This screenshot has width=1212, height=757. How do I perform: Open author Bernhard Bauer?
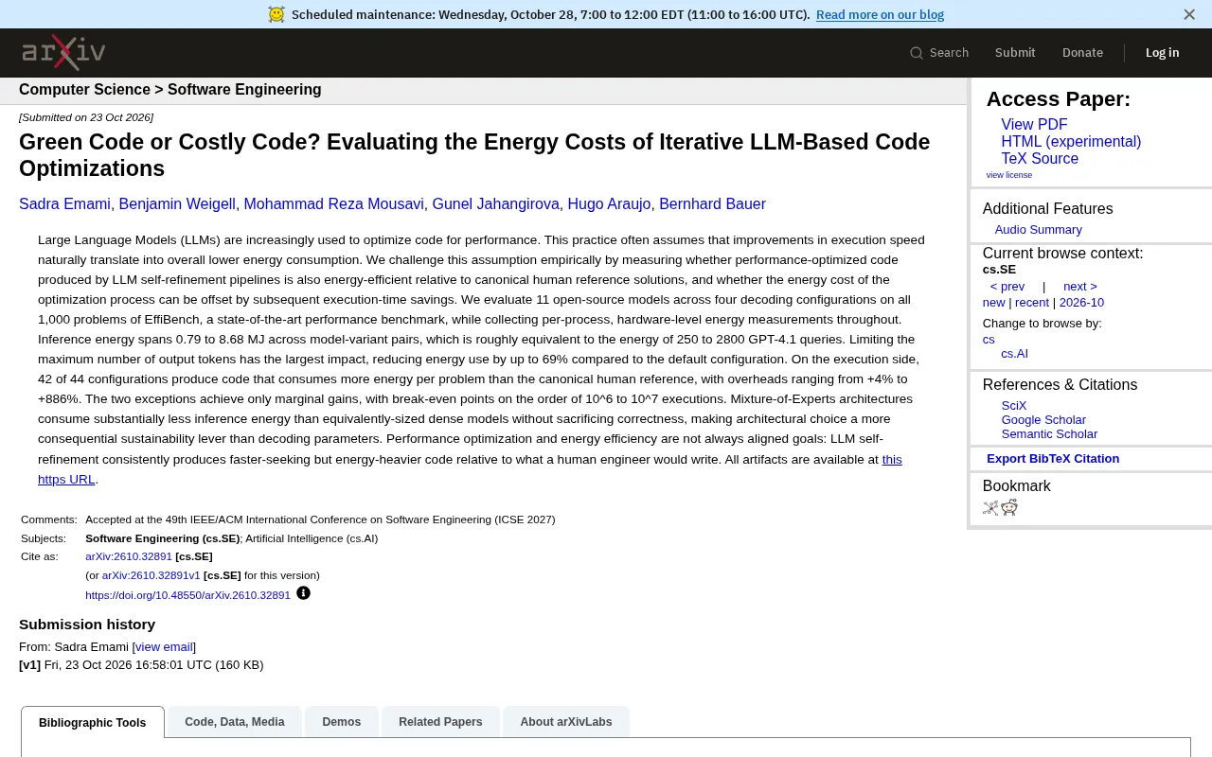coord(712,204)
